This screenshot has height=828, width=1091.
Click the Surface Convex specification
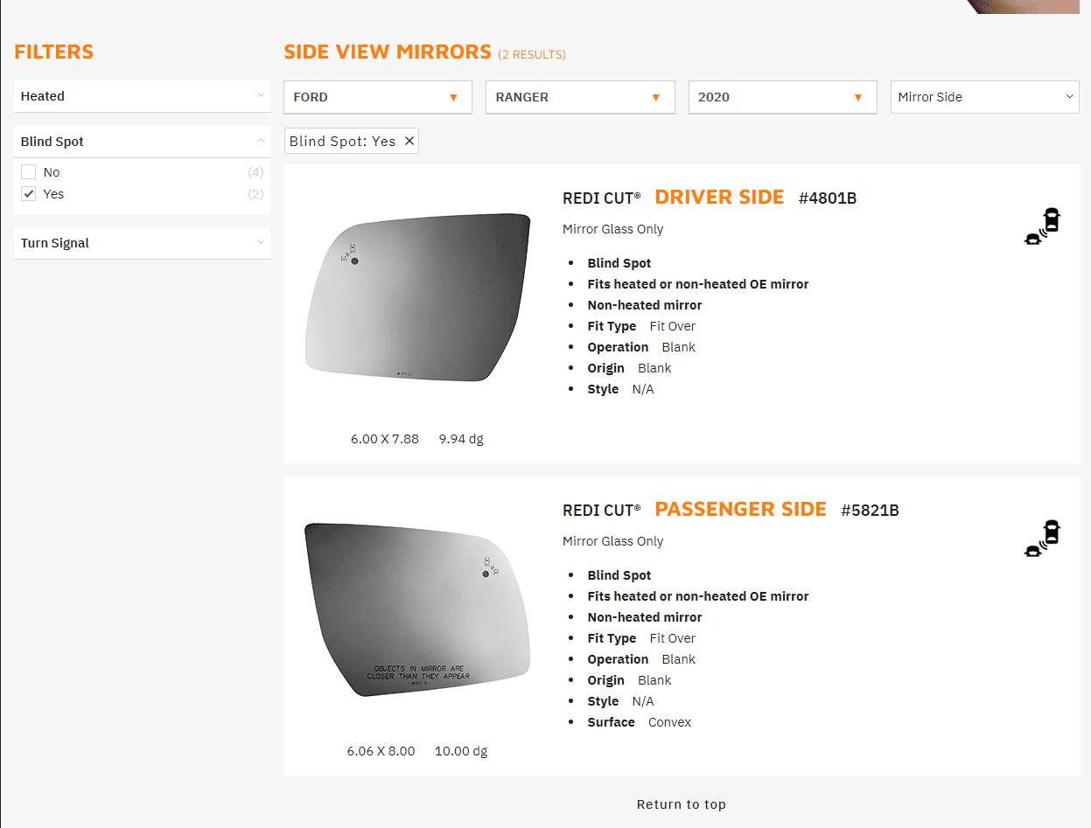pos(640,722)
